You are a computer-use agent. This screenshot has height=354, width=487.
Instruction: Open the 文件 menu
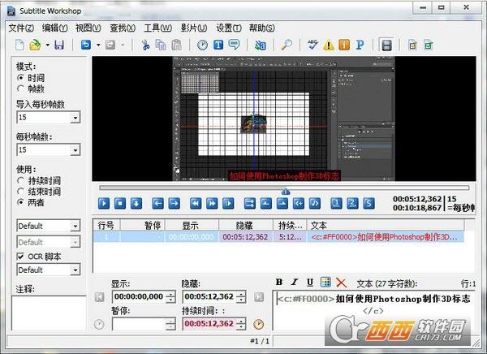coord(21,28)
